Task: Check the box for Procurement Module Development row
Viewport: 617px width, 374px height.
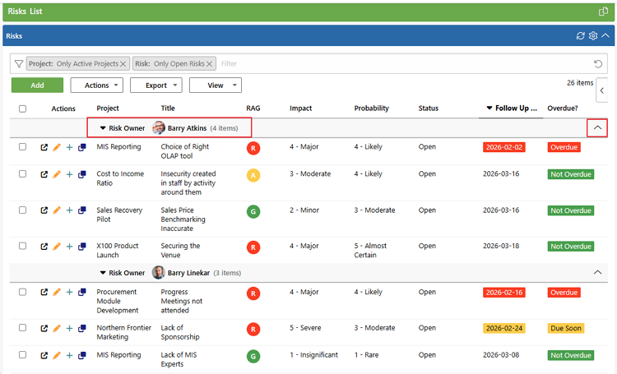Action: click(x=22, y=293)
